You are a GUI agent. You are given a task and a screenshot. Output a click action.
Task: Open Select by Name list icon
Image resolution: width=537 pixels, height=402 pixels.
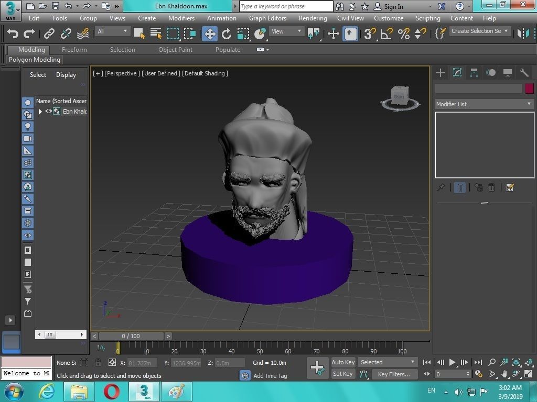[x=156, y=33]
